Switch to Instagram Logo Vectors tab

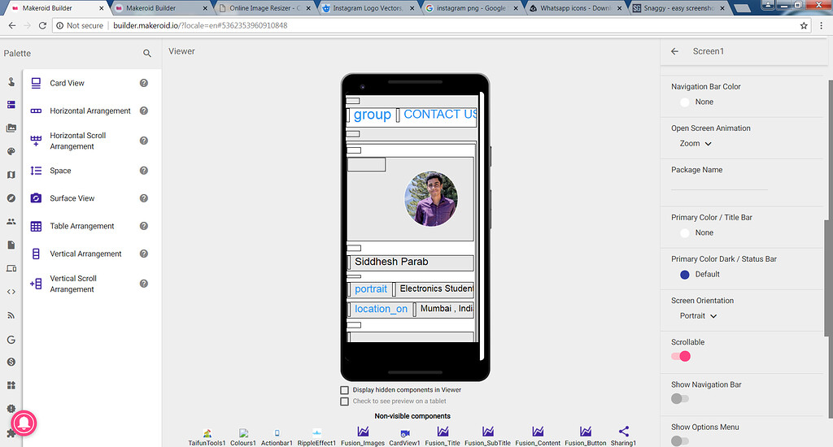click(369, 8)
